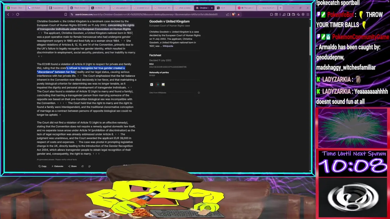Click the address bar URL field

146,14
